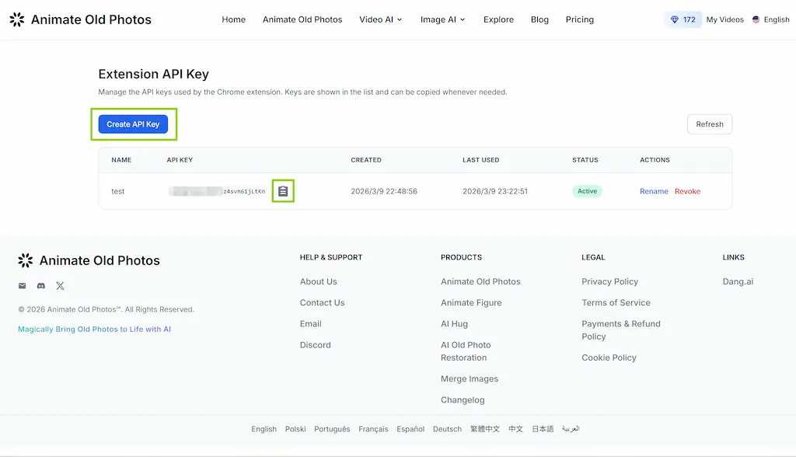Click the Refresh button

coord(709,124)
